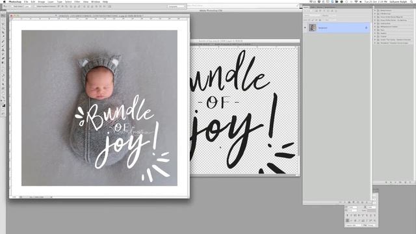Open the Character panel text color swatch
Viewport: 416px width, 234px height.
pos(372,211)
